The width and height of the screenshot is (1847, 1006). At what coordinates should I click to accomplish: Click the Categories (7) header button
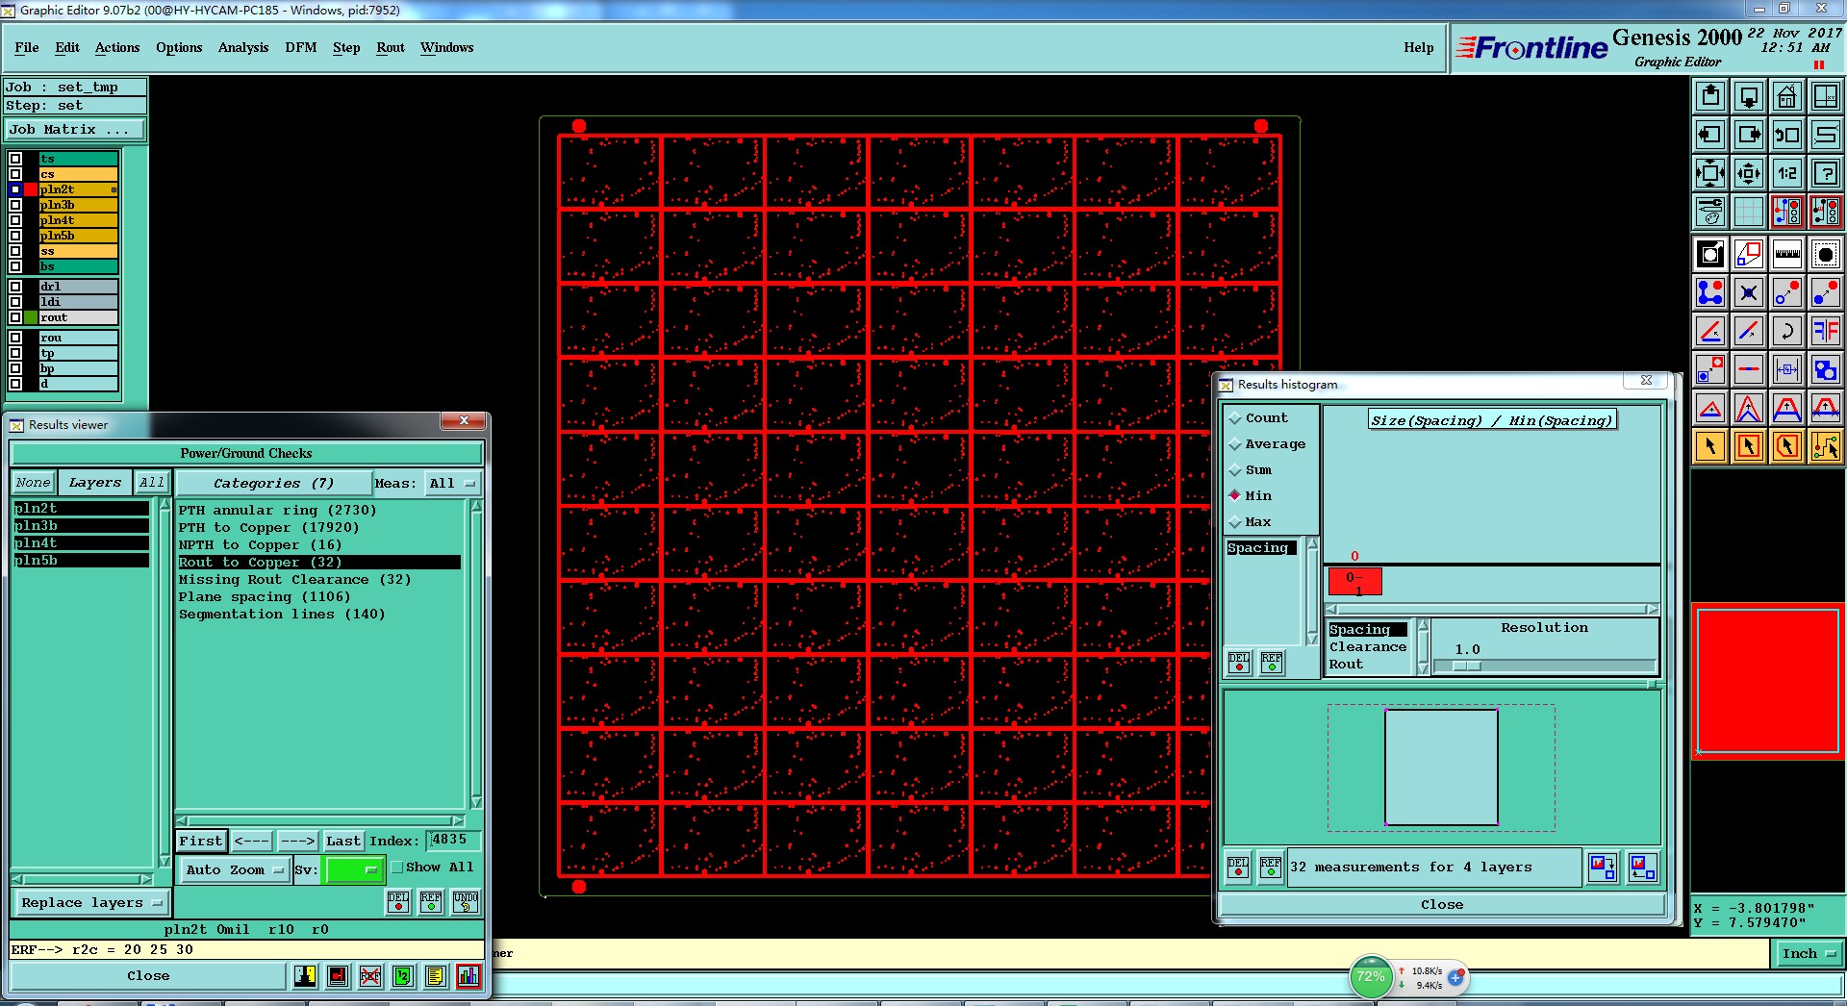pyautogui.click(x=273, y=483)
